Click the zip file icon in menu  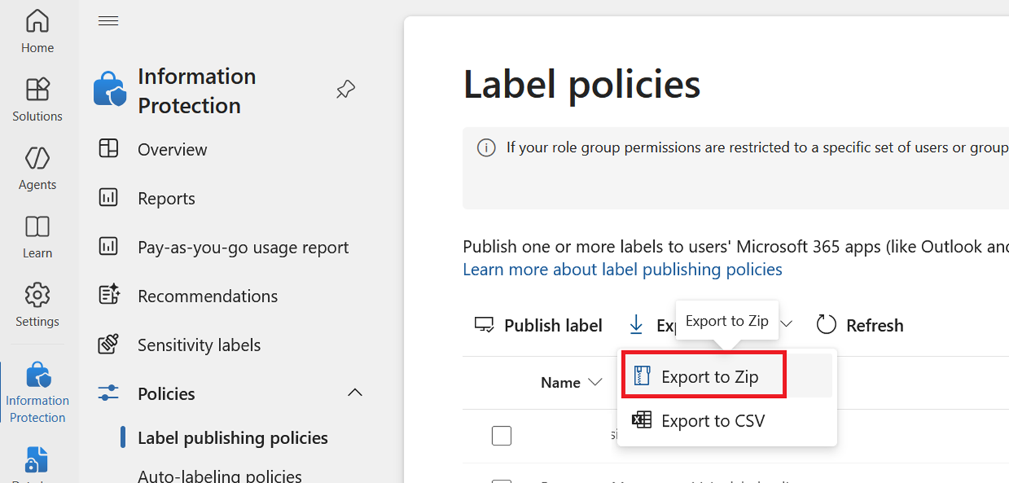point(642,376)
